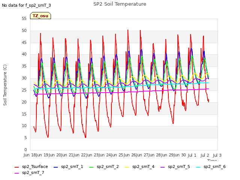Click the 30 y-axis tick label

click(x=24, y=78)
